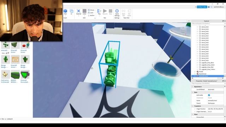
Task: Select upgrade_shop_Yellow in Explorer
Action: tap(208, 69)
